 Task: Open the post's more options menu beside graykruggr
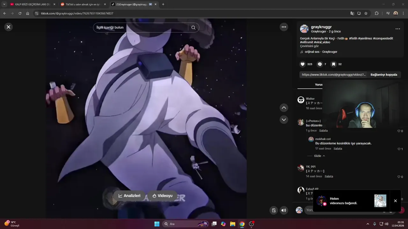pyautogui.click(x=398, y=29)
